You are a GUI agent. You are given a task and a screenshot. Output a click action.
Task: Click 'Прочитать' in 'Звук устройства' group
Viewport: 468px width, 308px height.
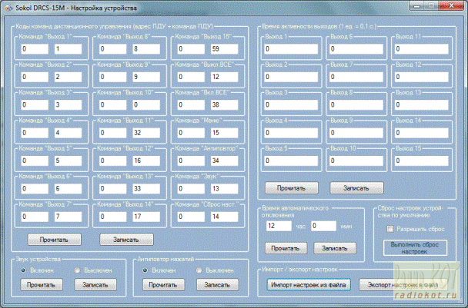pyautogui.click(x=40, y=284)
